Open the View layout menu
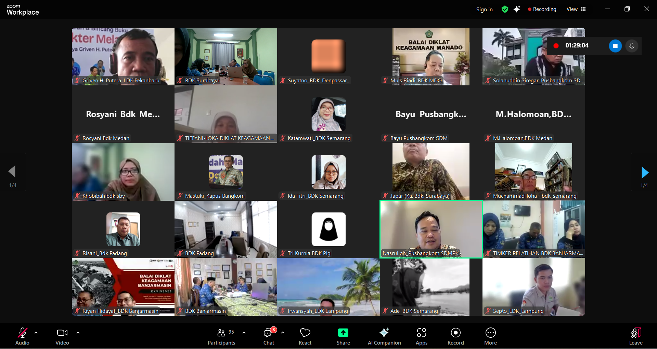 (x=576, y=9)
